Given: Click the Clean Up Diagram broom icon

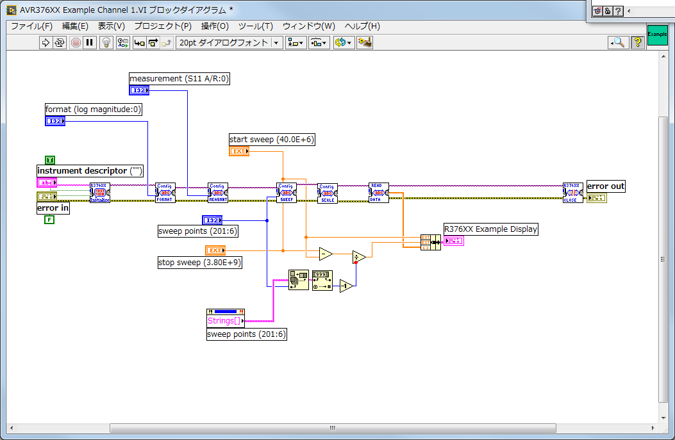Looking at the screenshot, I should click(x=365, y=42).
